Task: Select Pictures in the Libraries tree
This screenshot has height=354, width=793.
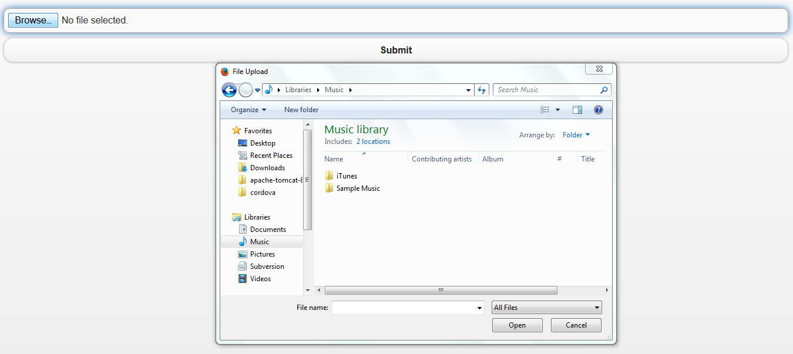Action: [262, 254]
